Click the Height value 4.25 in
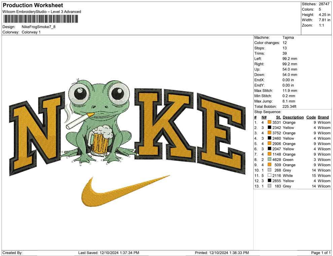Screen dimensions: 333x256 [324, 15]
